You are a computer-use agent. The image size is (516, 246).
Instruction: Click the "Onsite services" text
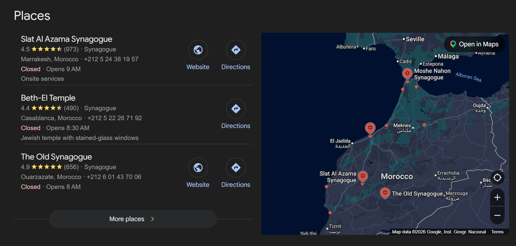pyautogui.click(x=42, y=79)
